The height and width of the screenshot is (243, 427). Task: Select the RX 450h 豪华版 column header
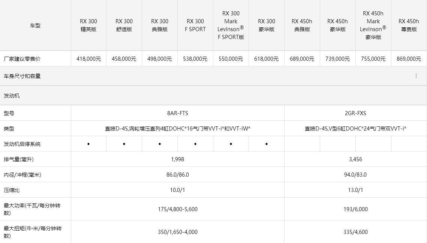[338, 25]
